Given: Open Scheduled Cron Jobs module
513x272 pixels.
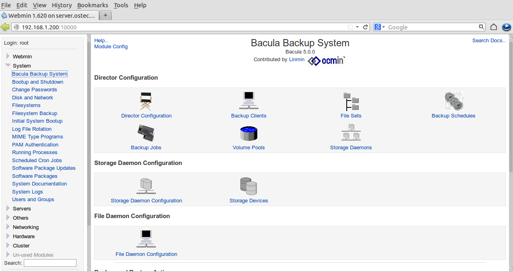Looking at the screenshot, I should pyautogui.click(x=37, y=160).
